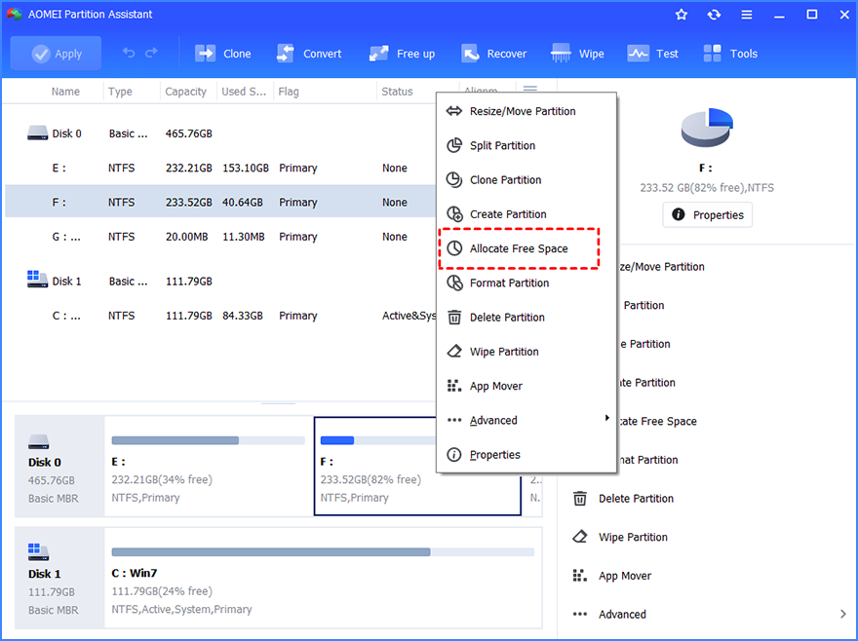Click the Properties button under F: drive
This screenshot has height=641, width=858.
[x=707, y=214]
